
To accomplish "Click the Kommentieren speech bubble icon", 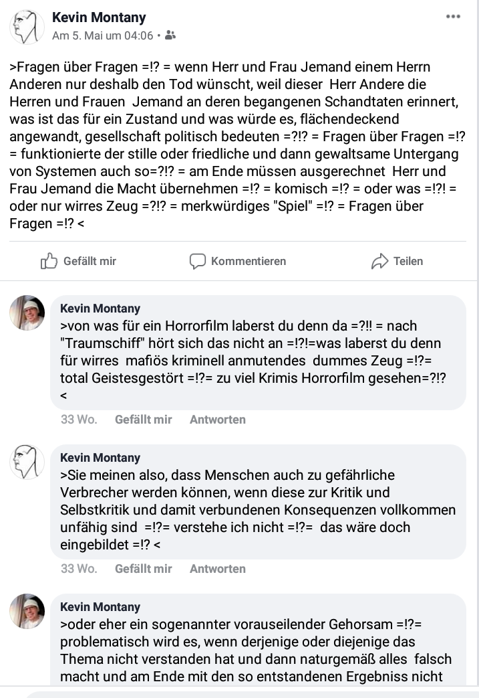I will pos(198,261).
